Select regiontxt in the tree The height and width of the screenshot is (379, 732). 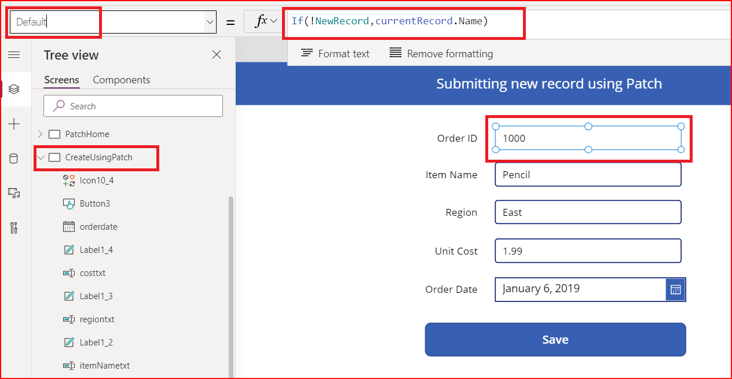97,319
